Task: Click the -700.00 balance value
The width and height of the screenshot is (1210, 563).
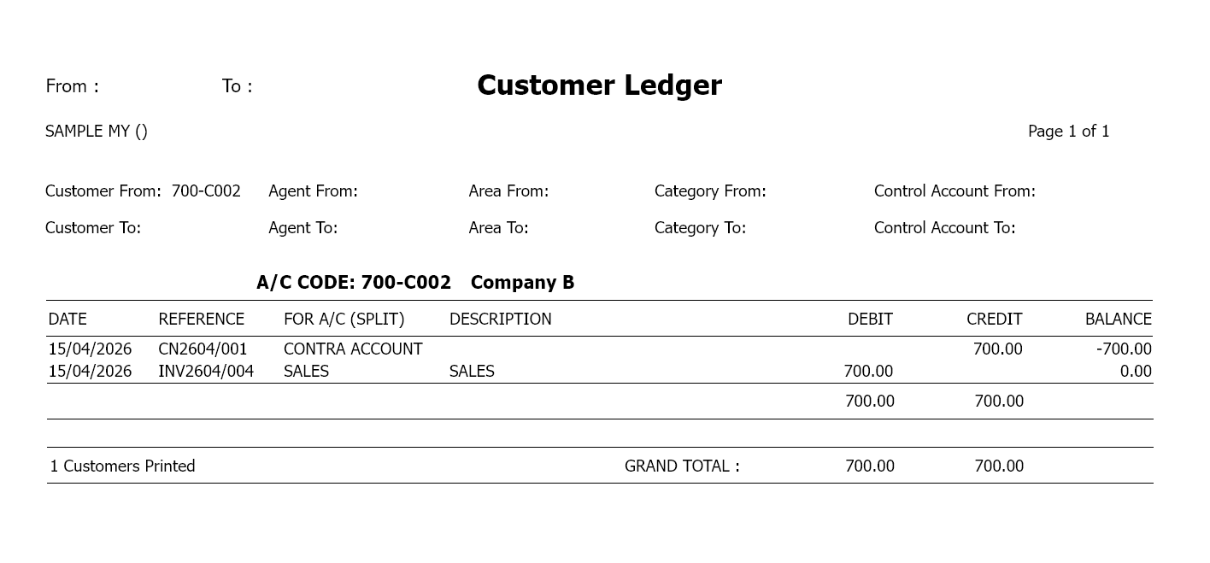Action: (1124, 349)
